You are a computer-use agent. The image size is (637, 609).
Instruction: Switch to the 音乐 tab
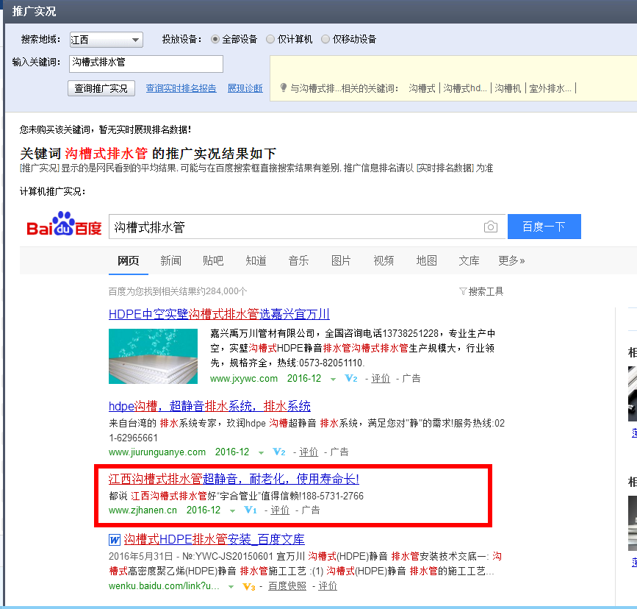coord(298,261)
